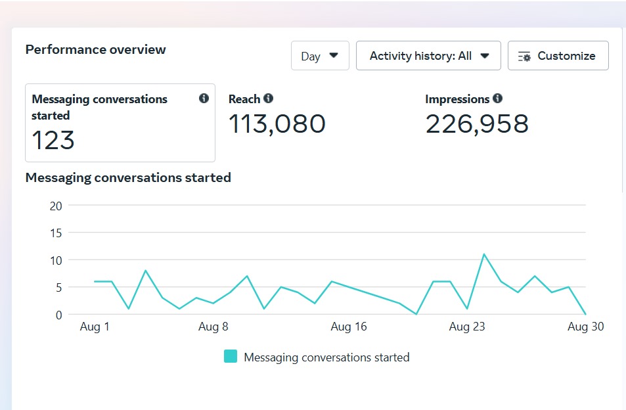Click the Aug 30 label on x-axis
626x410 pixels.
(585, 327)
